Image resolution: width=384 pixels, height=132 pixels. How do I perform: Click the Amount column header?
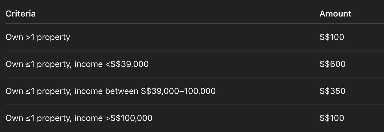coord(335,13)
